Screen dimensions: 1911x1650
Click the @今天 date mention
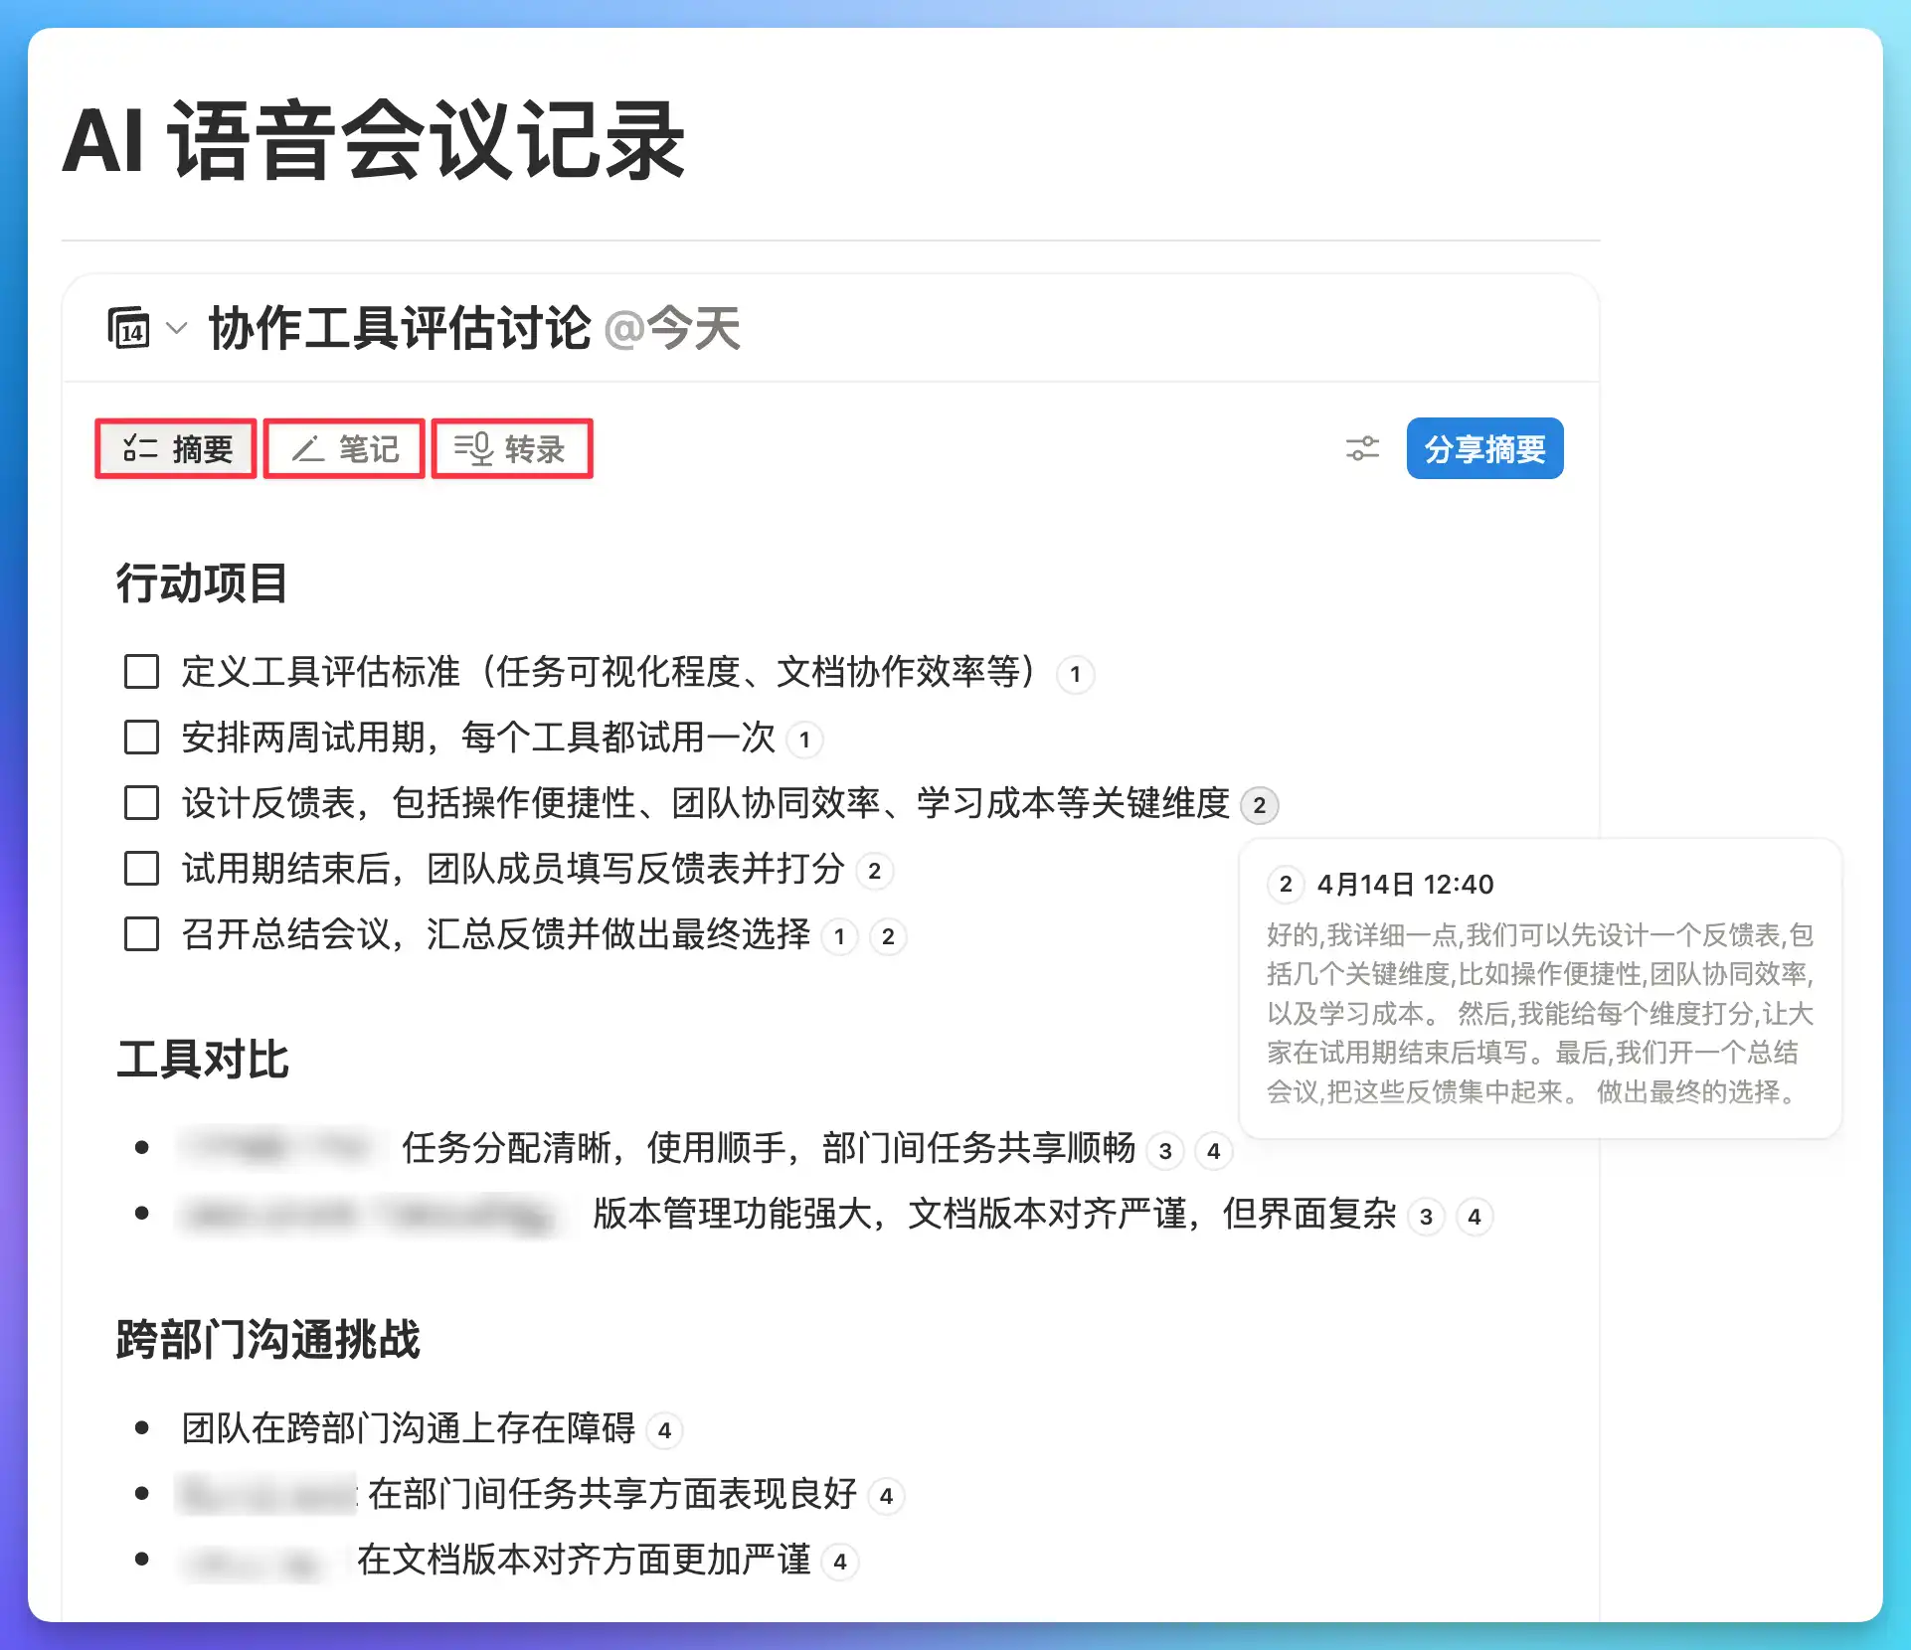click(x=672, y=329)
